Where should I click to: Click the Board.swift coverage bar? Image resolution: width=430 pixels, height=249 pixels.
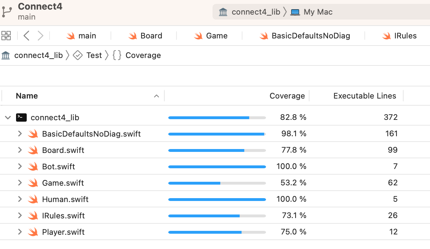(217, 150)
